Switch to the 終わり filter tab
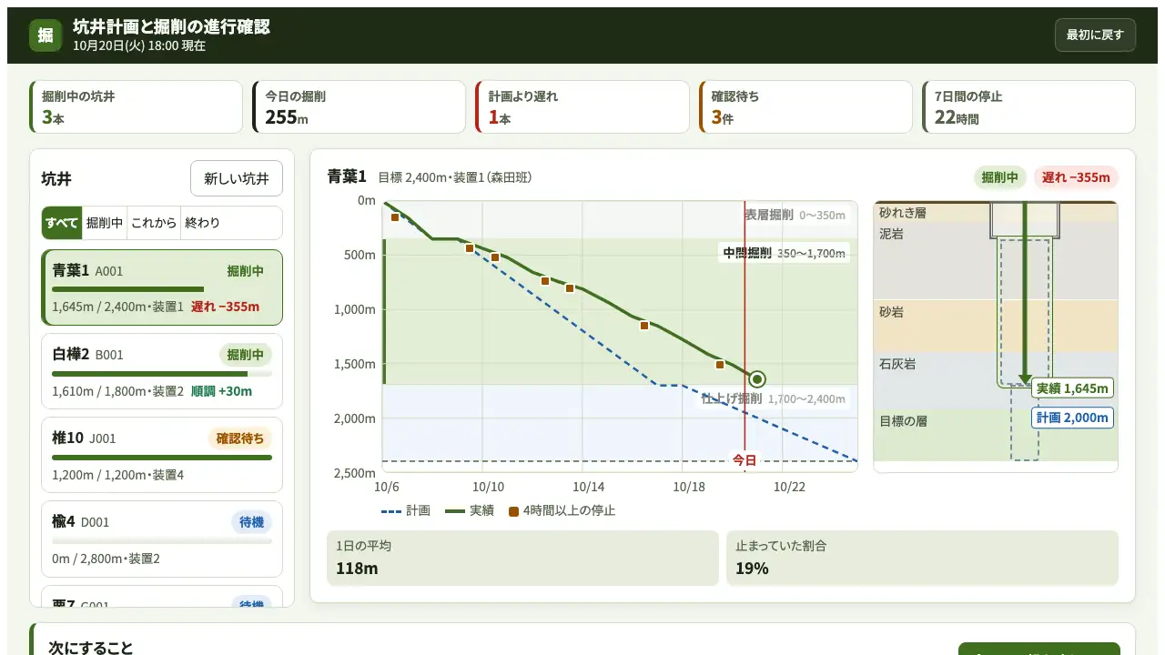Image resolution: width=1165 pixels, height=655 pixels. [202, 223]
